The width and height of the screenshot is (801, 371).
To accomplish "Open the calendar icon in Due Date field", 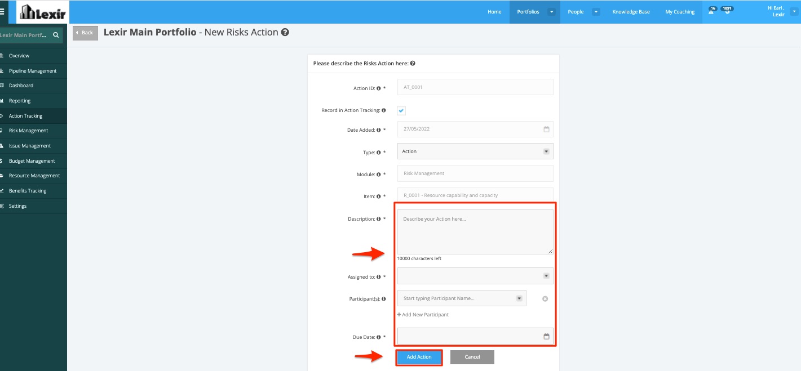I will point(546,336).
